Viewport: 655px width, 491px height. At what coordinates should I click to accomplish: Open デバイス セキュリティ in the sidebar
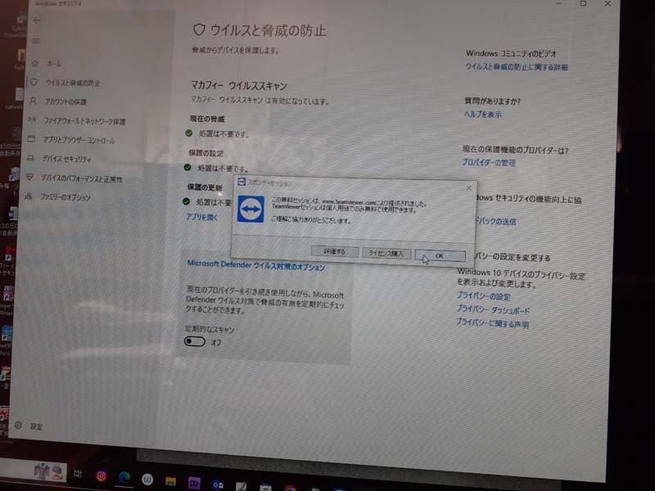[x=59, y=159]
